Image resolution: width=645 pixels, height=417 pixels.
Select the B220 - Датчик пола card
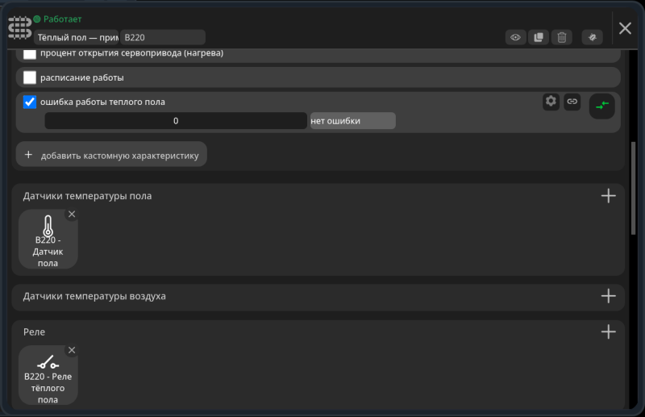48,240
